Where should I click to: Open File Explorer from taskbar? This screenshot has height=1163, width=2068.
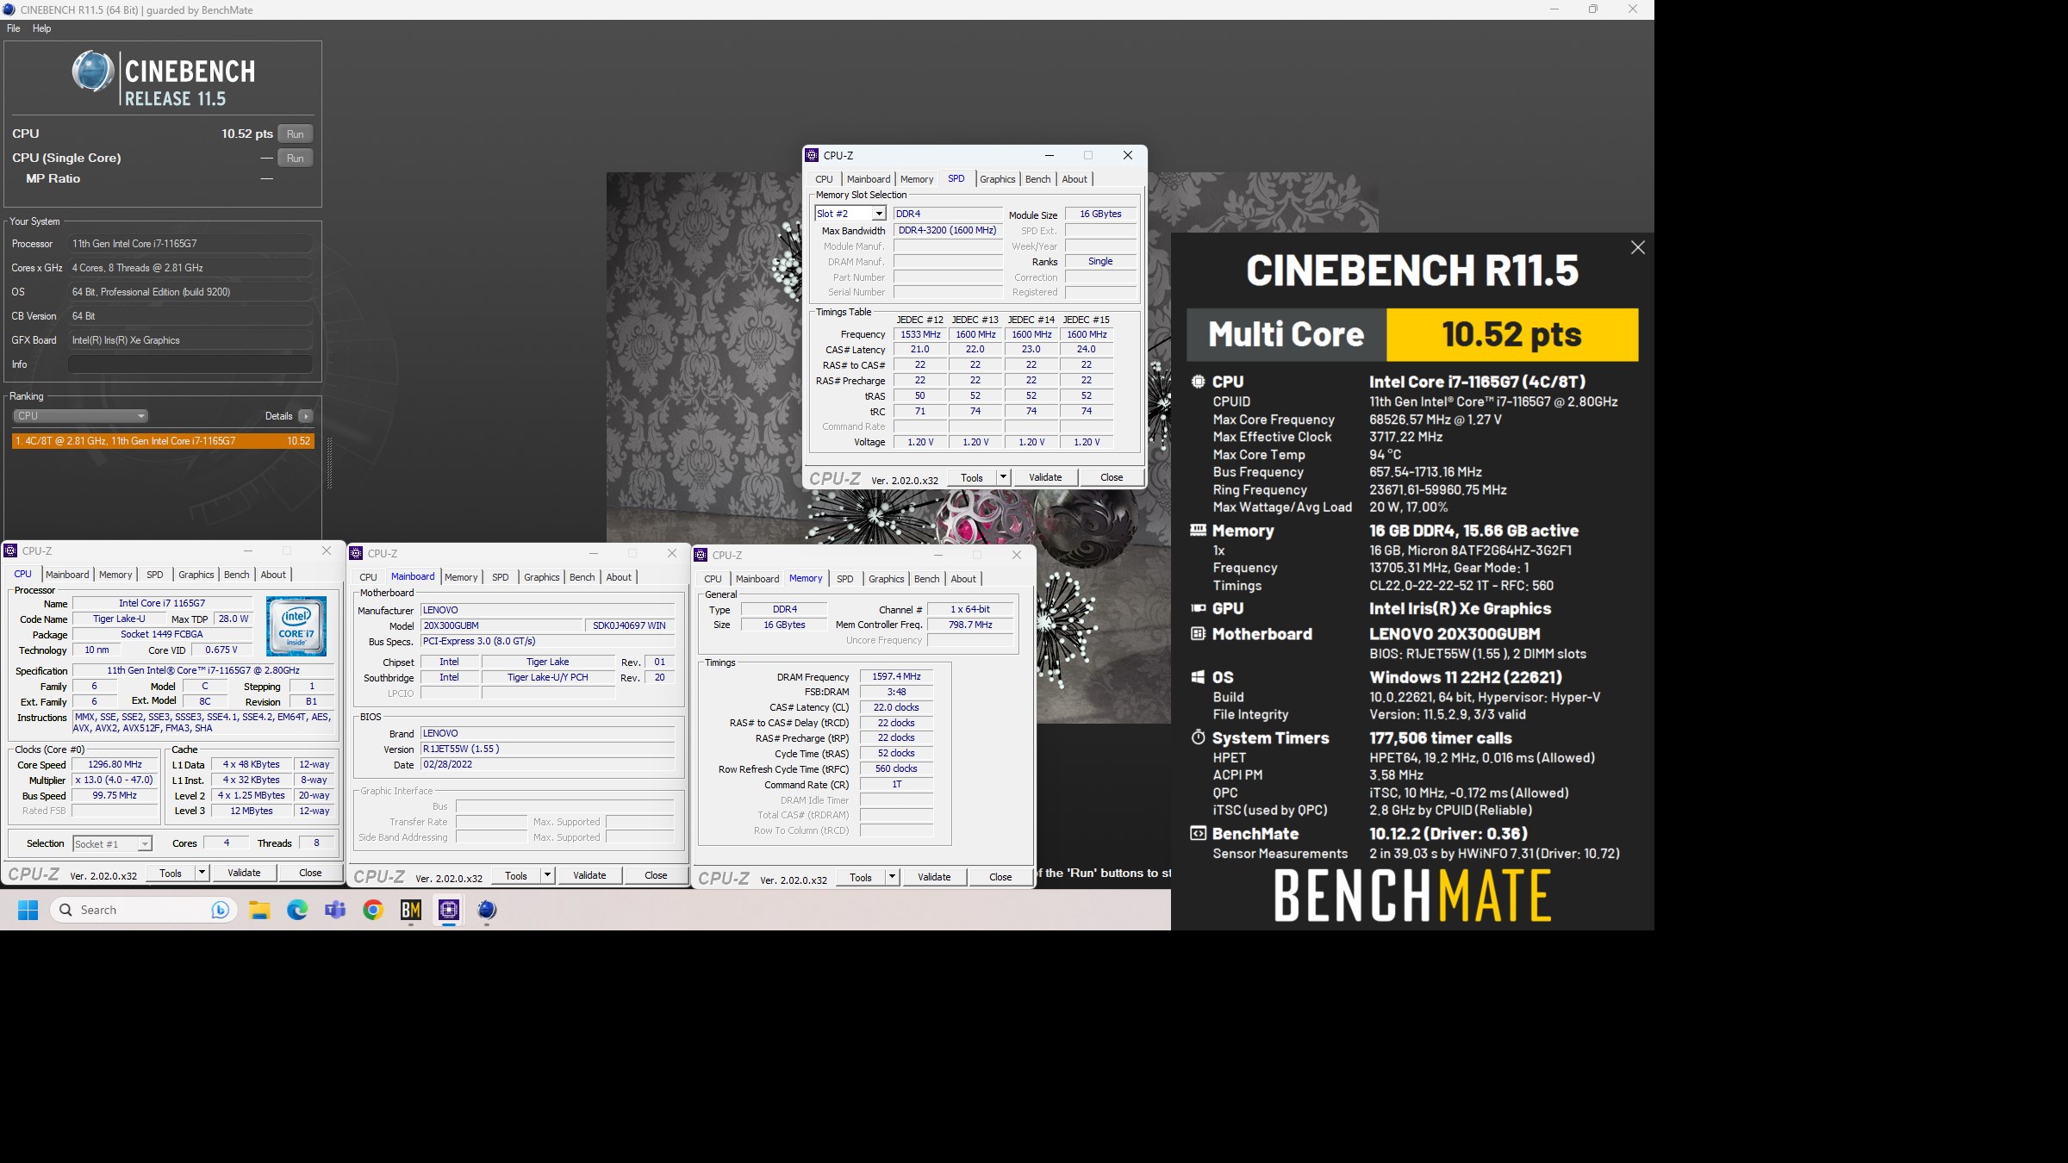[259, 910]
